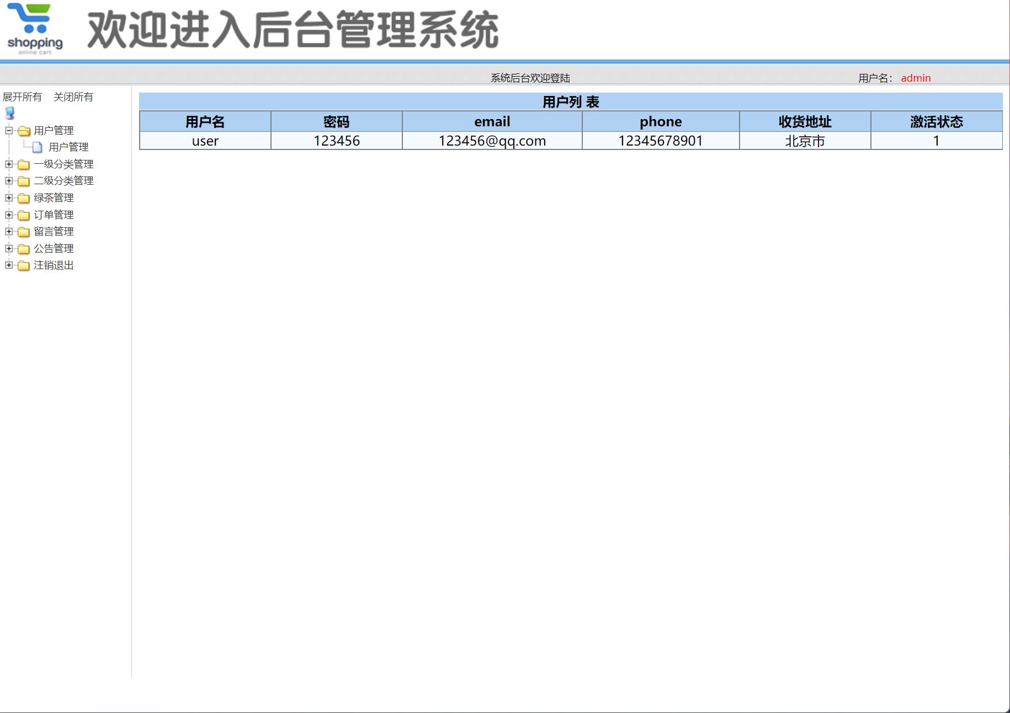Expand the 一级分类管理 tree node
The height and width of the screenshot is (713, 1010).
(x=8, y=164)
